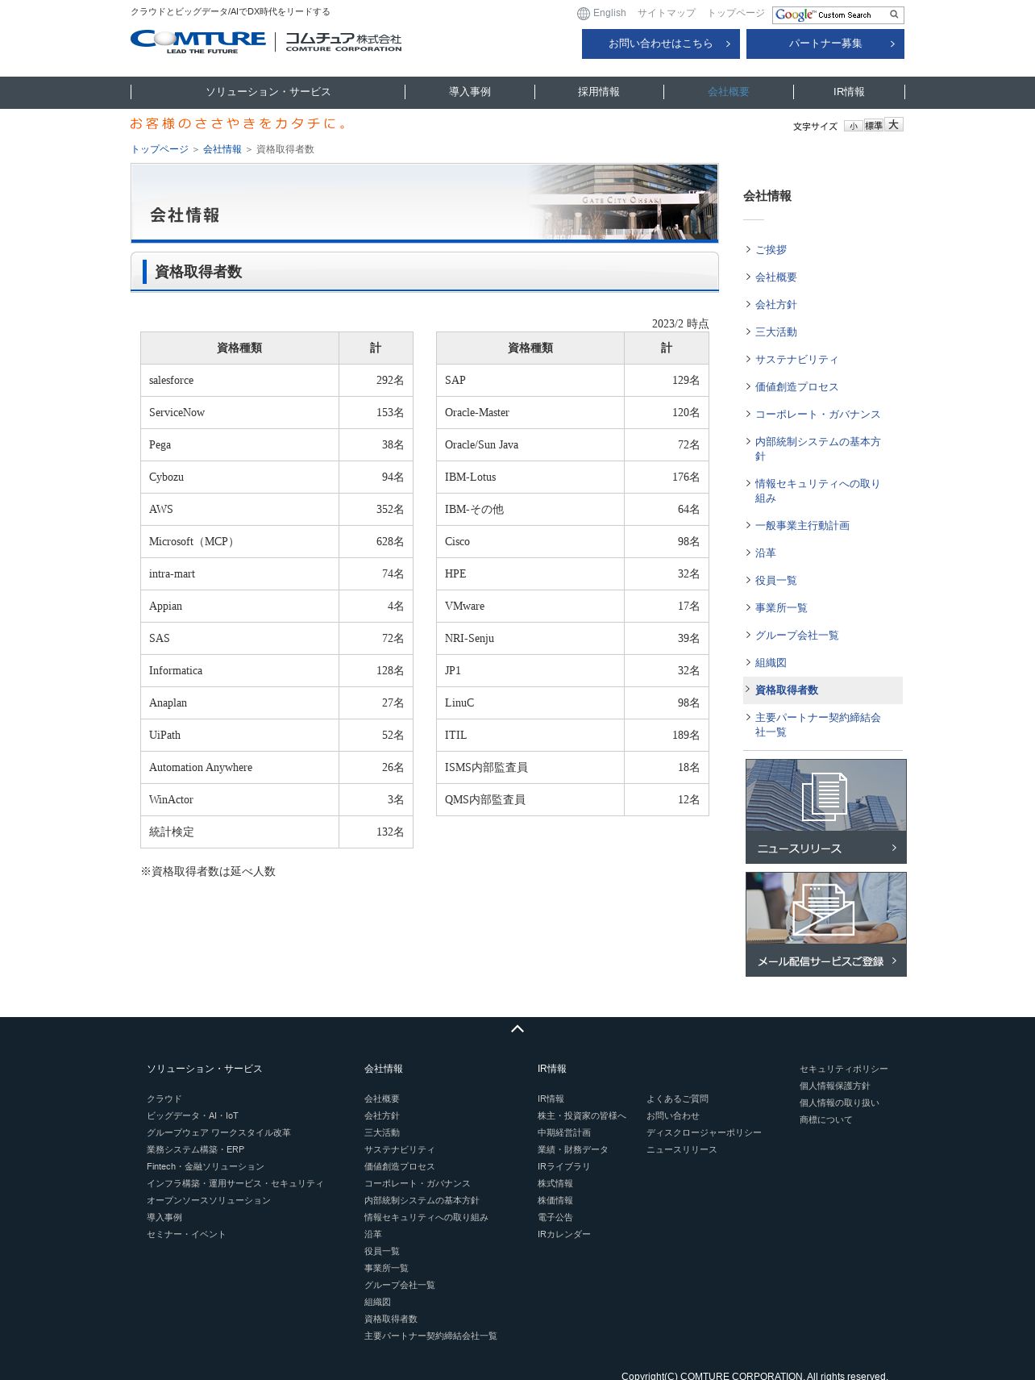
Task: Open 三大活動 in the sidebar
Action: coord(775,332)
